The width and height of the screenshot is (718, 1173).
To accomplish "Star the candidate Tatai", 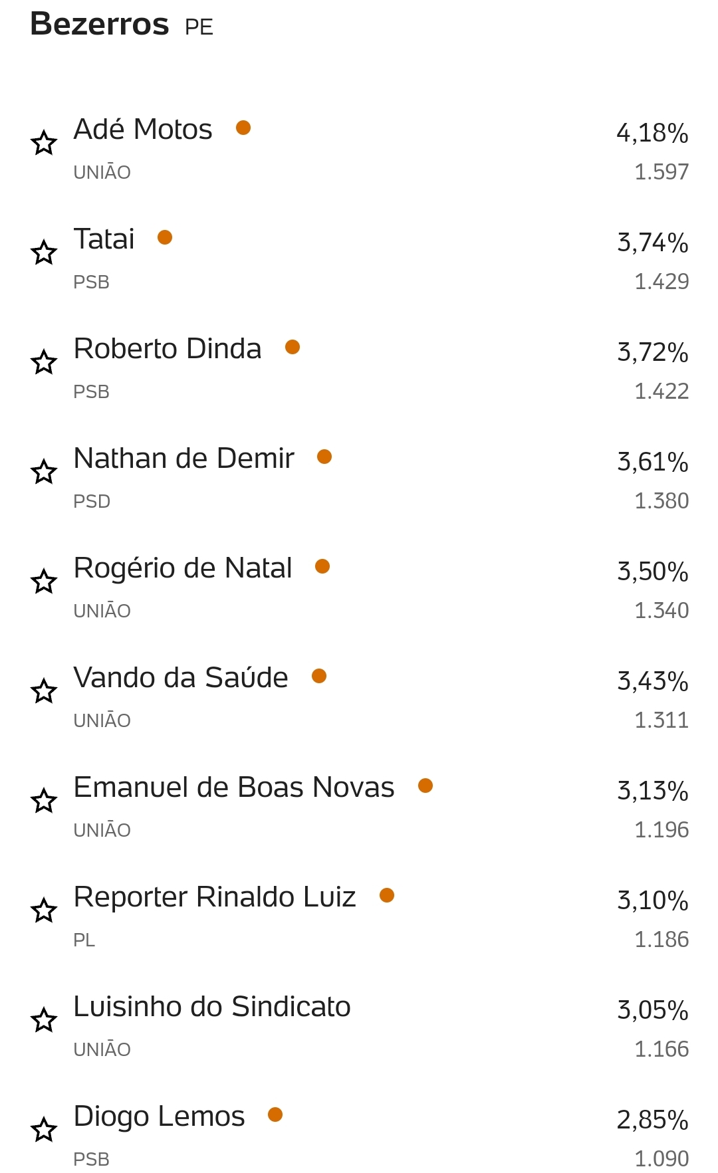I will [44, 253].
